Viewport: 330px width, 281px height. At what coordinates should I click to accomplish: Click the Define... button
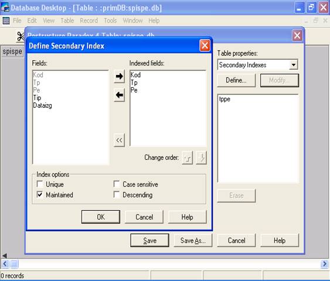[x=236, y=80]
